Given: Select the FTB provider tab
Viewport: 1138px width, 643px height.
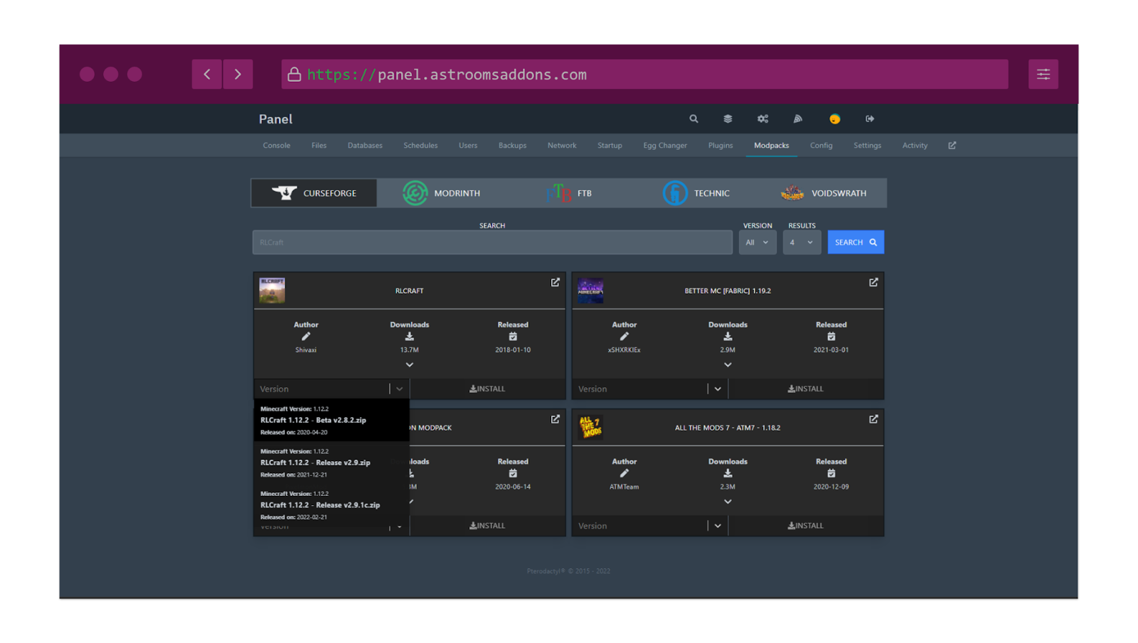Looking at the screenshot, I should click(569, 193).
